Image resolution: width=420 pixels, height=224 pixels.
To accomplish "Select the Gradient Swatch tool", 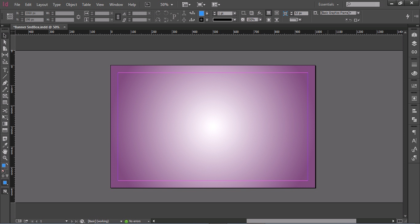I will tap(5, 124).
